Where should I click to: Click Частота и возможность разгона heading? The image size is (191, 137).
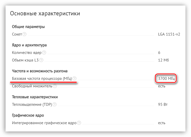coord(40,71)
